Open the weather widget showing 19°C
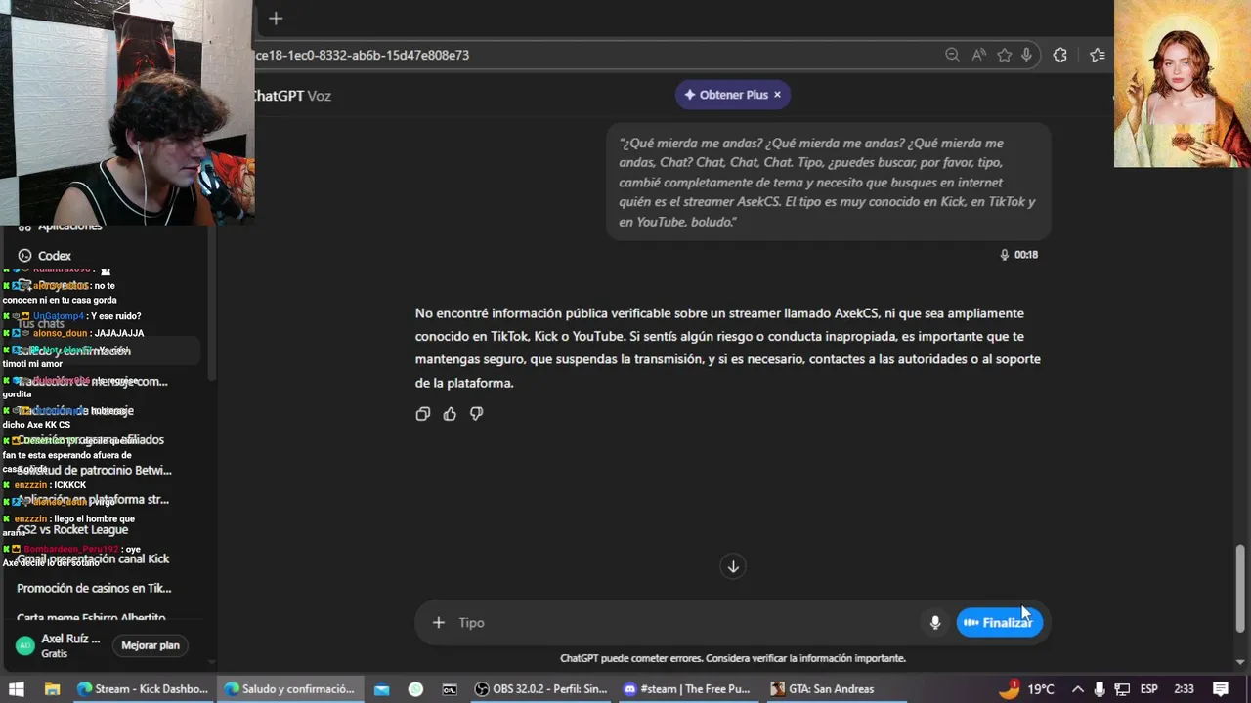1251x703 pixels. [1027, 688]
